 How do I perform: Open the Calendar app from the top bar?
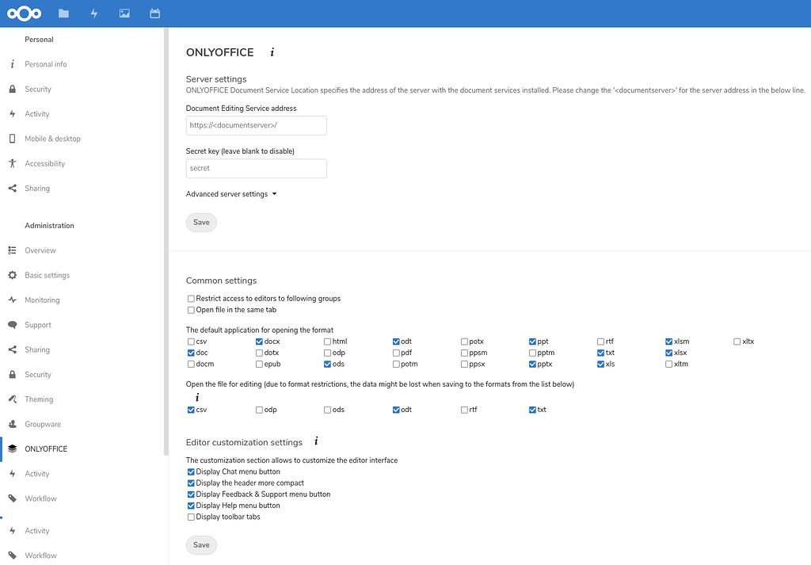pyautogui.click(x=154, y=13)
